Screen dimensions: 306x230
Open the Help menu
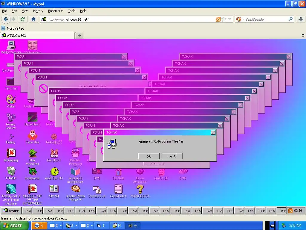(83, 11)
